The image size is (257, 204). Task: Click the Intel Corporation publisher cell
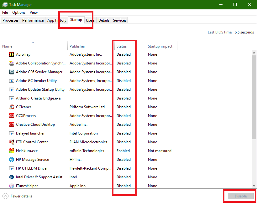[x=84, y=133]
